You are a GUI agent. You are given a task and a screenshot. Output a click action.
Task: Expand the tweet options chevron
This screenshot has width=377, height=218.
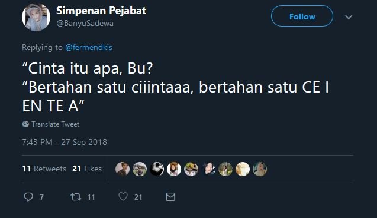click(349, 17)
